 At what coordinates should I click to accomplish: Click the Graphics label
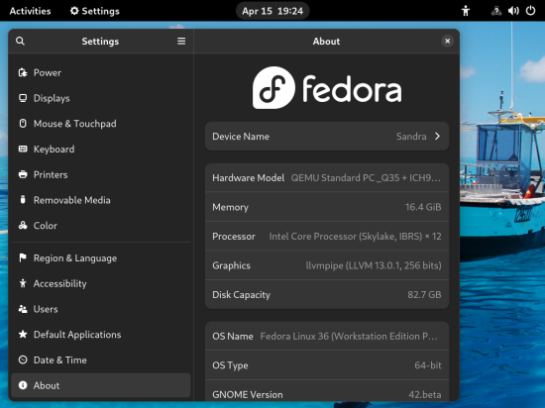click(x=231, y=265)
